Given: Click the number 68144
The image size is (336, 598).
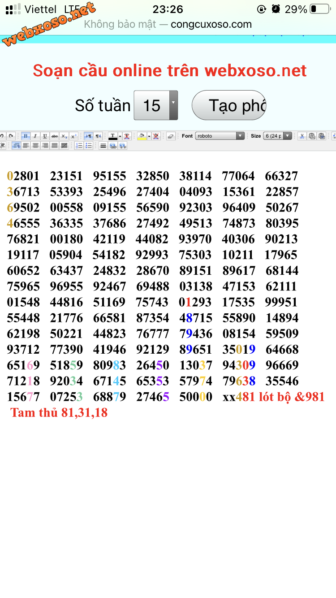Looking at the screenshot, I should (282, 270).
